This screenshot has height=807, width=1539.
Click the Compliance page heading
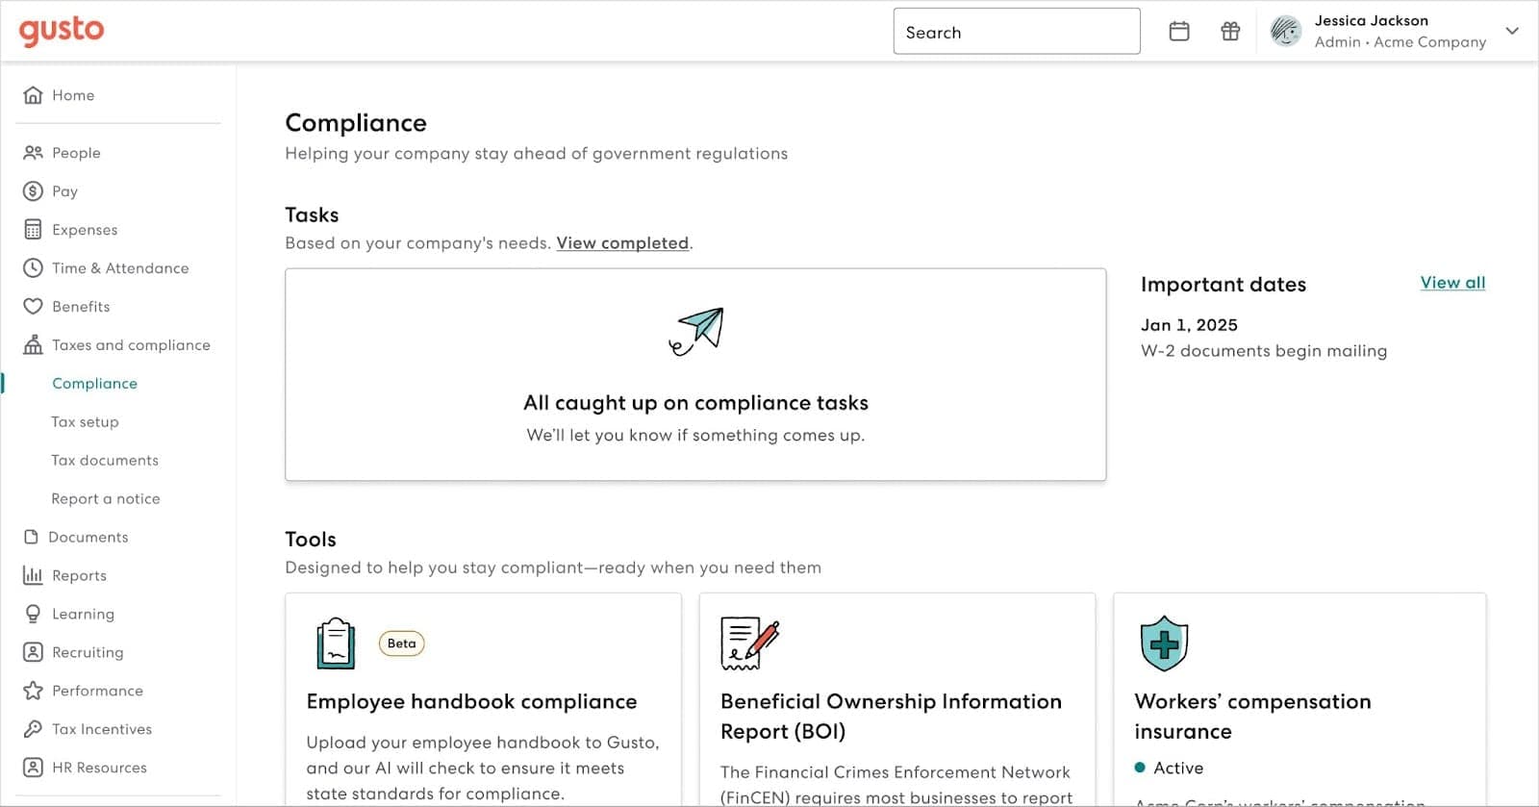pyautogui.click(x=356, y=123)
